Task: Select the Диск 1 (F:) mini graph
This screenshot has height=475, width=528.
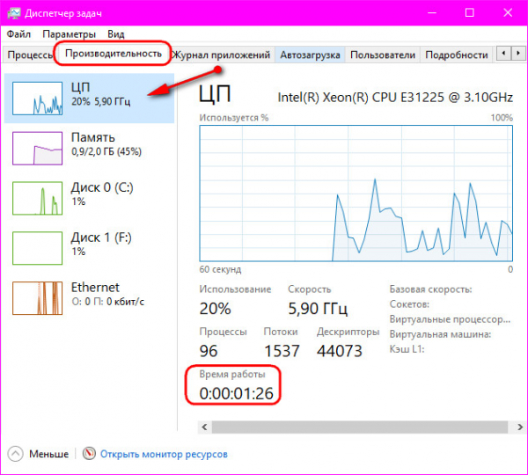Action: point(37,248)
